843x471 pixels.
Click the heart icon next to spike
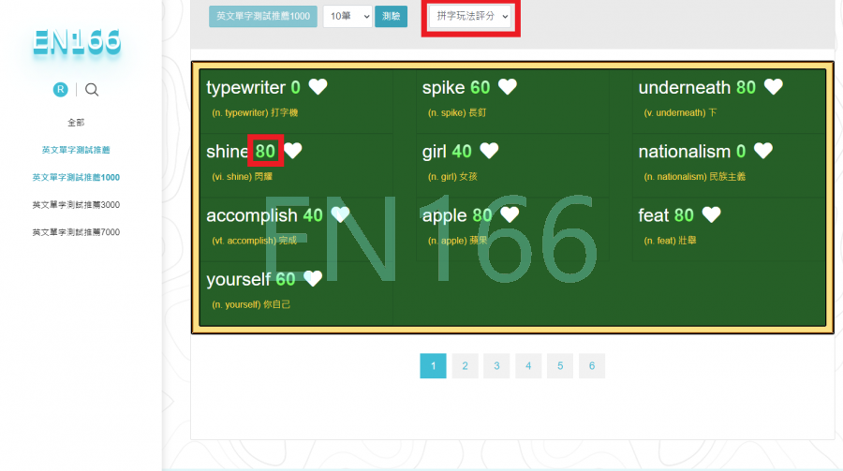coord(508,86)
